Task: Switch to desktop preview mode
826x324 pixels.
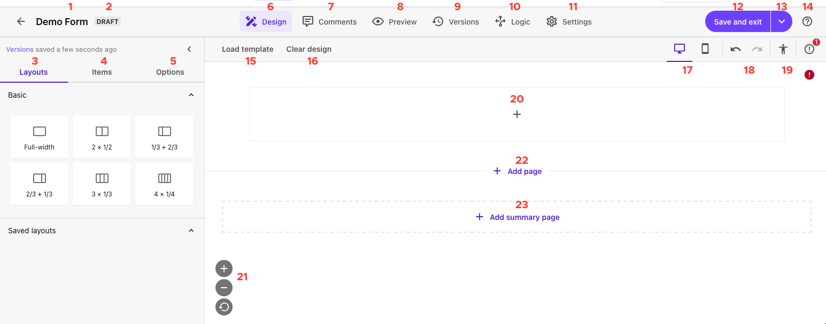Action: pos(679,48)
